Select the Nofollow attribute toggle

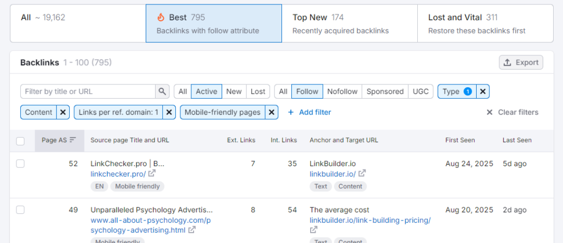click(343, 92)
